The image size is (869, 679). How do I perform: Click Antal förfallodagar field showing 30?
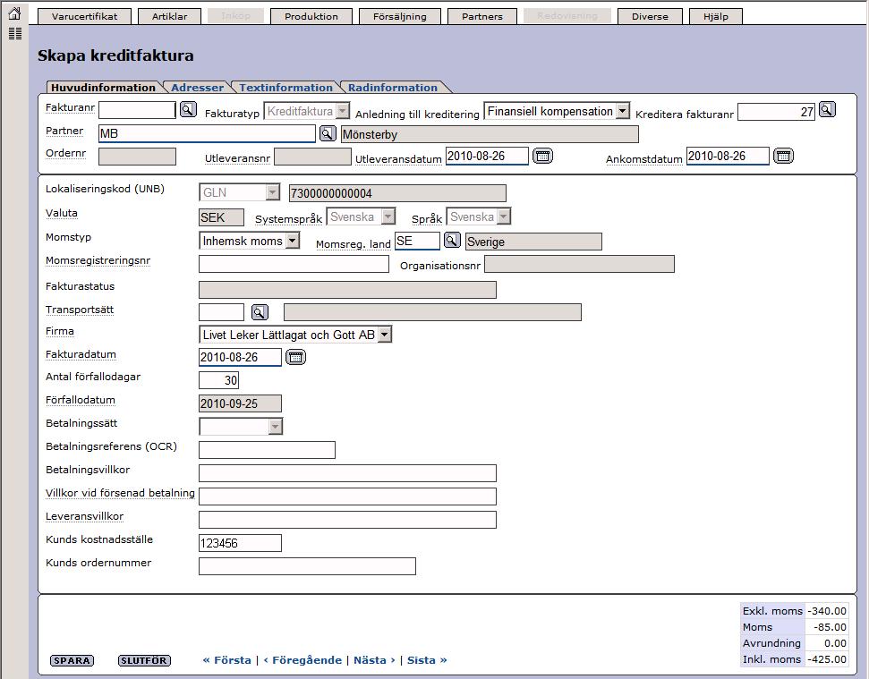click(x=219, y=380)
